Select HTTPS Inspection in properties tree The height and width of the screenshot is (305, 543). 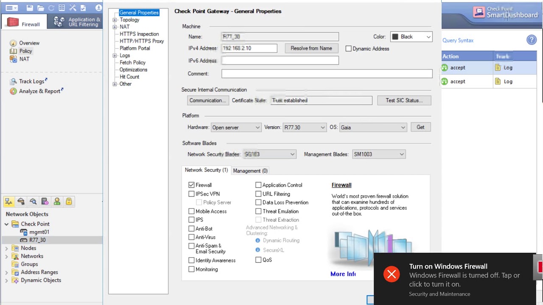pos(139,34)
